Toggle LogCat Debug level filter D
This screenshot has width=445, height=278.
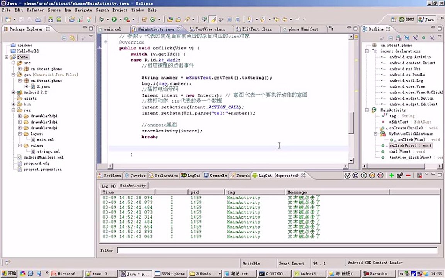coord(355,176)
